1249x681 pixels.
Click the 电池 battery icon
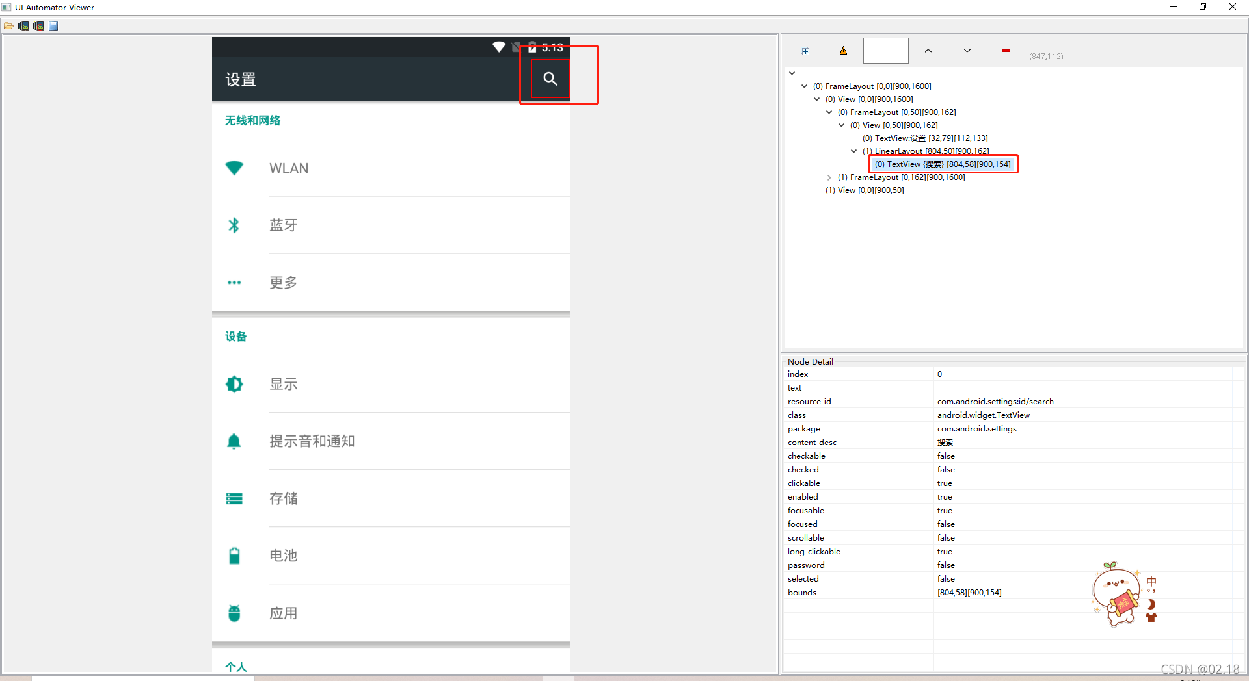234,556
